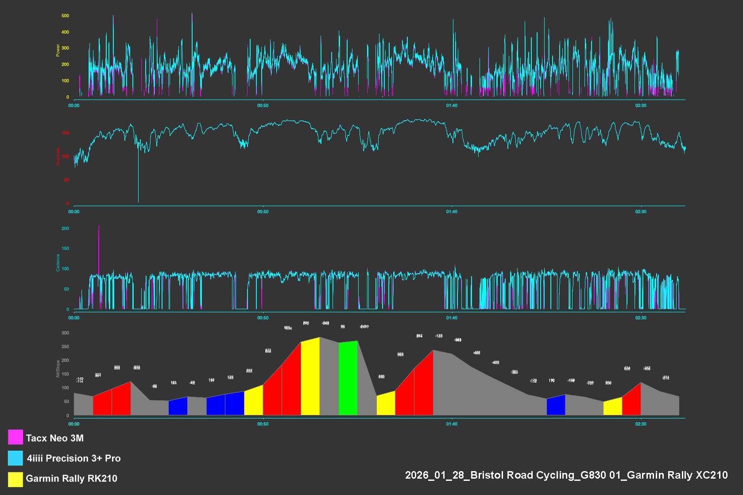This screenshot has width=743, height=495.
Task: Click the 01:40 tick under the Heartrate chart
Action: pyautogui.click(x=452, y=212)
